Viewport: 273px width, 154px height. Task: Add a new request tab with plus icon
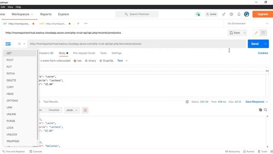(x=78, y=24)
